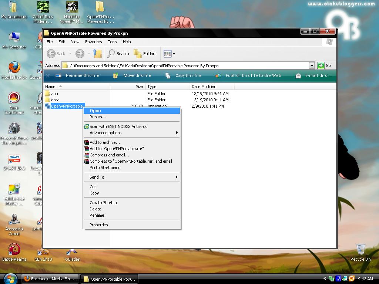The height and width of the screenshot is (284, 379).
Task: Click Move this file task
Action: click(x=132, y=75)
